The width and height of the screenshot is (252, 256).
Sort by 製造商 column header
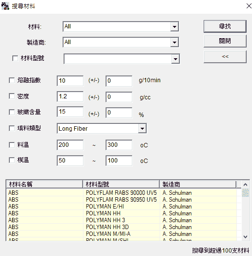(x=198, y=185)
